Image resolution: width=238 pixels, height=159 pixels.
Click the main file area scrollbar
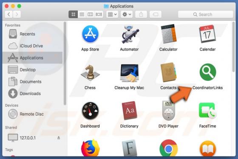(x=233, y=47)
